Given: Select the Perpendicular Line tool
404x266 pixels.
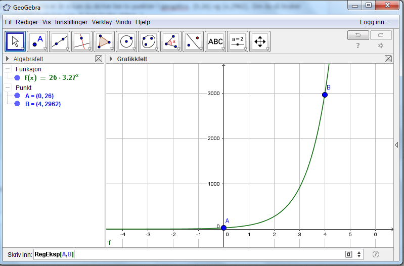Looking at the screenshot, I should coord(82,41).
